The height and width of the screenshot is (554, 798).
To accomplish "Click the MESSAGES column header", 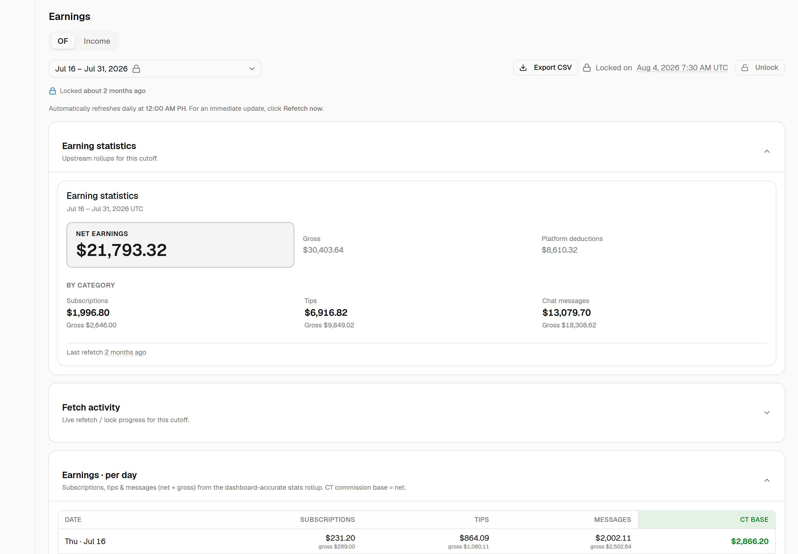I will pyautogui.click(x=613, y=520).
